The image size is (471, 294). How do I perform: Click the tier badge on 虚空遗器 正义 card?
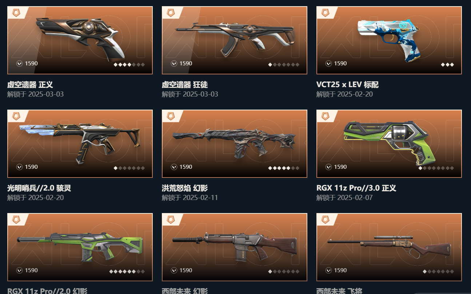coord(16,13)
